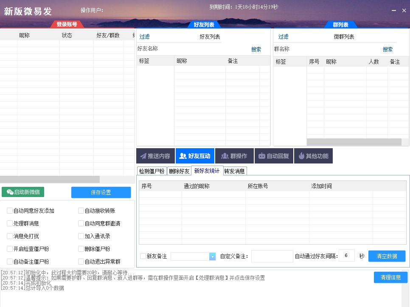
Task: Select the 推送内容 push content tool
Action: pos(155,155)
